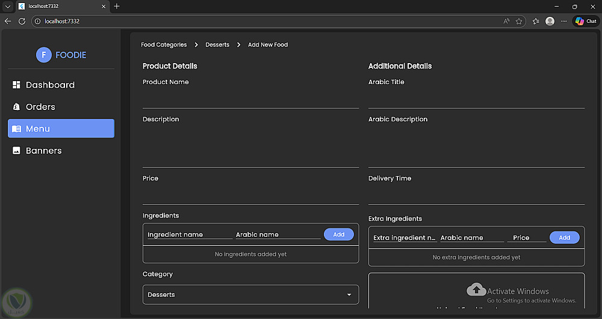Click the Extra Ingredients Price field
The width and height of the screenshot is (602, 319).
pyautogui.click(x=526, y=238)
